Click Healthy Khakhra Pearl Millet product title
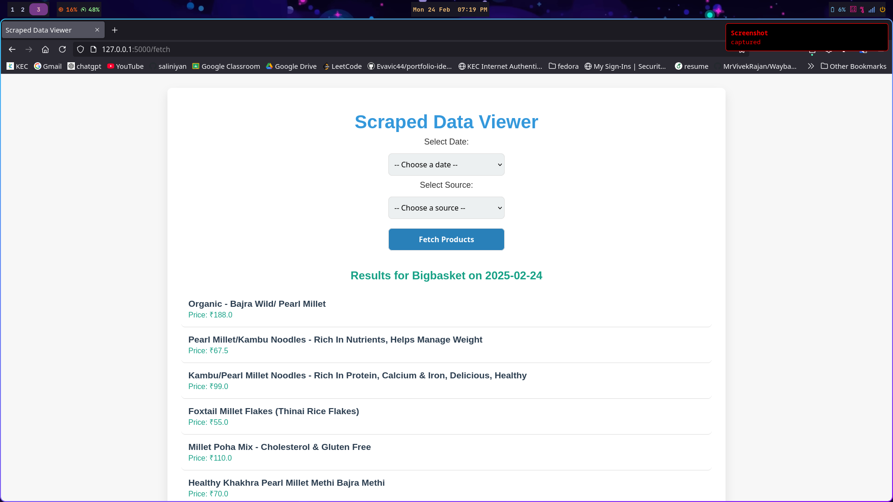Screen dimensions: 893x502 (287, 483)
